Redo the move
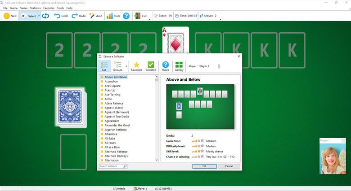351x191 pixels. tap(79, 16)
